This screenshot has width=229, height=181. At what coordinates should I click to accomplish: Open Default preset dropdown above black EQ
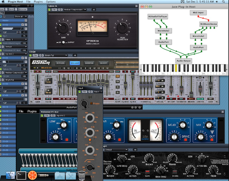coord(116,150)
